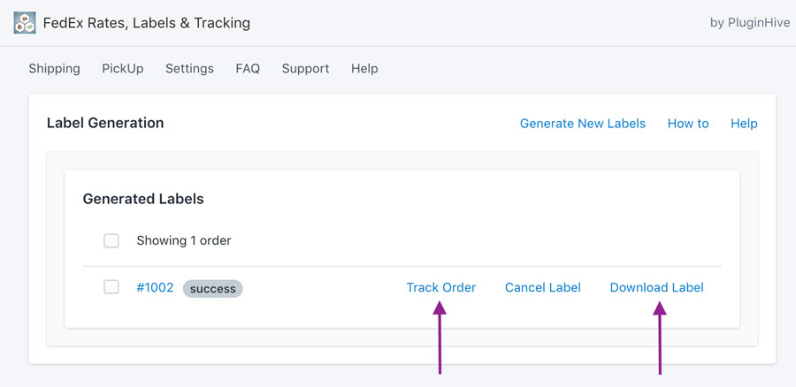This screenshot has height=387, width=796.
Task: Click Help link in Label Generation header
Action: point(744,123)
